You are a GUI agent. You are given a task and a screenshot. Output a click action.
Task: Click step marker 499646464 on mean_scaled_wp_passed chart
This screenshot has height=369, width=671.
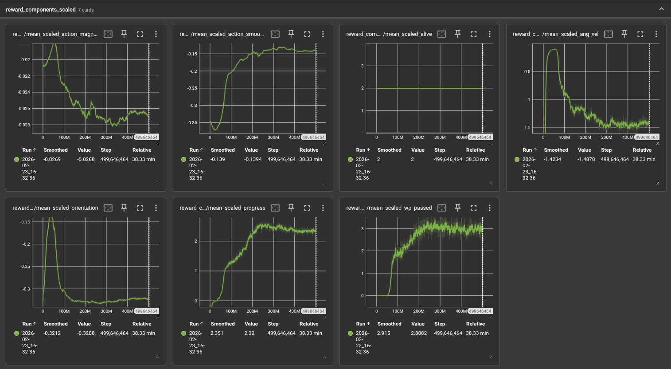pyautogui.click(x=480, y=311)
